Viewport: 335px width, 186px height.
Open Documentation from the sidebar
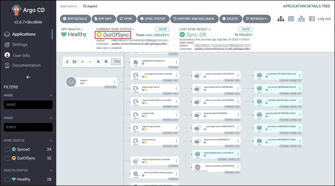tap(23, 65)
